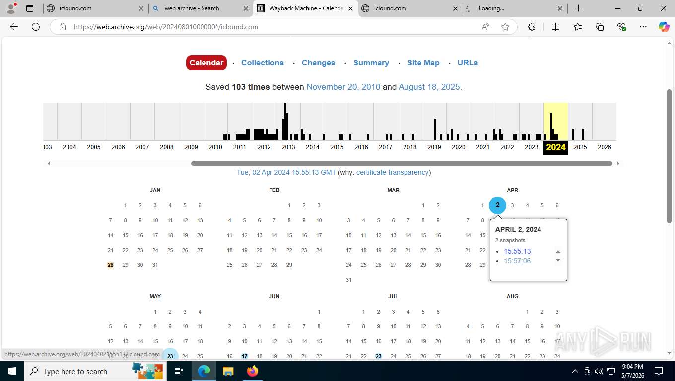Open the Favorites list icon
Image resolution: width=675 pixels, height=381 pixels.
point(578,27)
